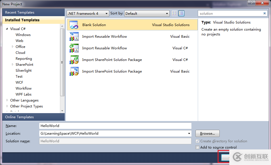Open the Installed Templates section

33,20
